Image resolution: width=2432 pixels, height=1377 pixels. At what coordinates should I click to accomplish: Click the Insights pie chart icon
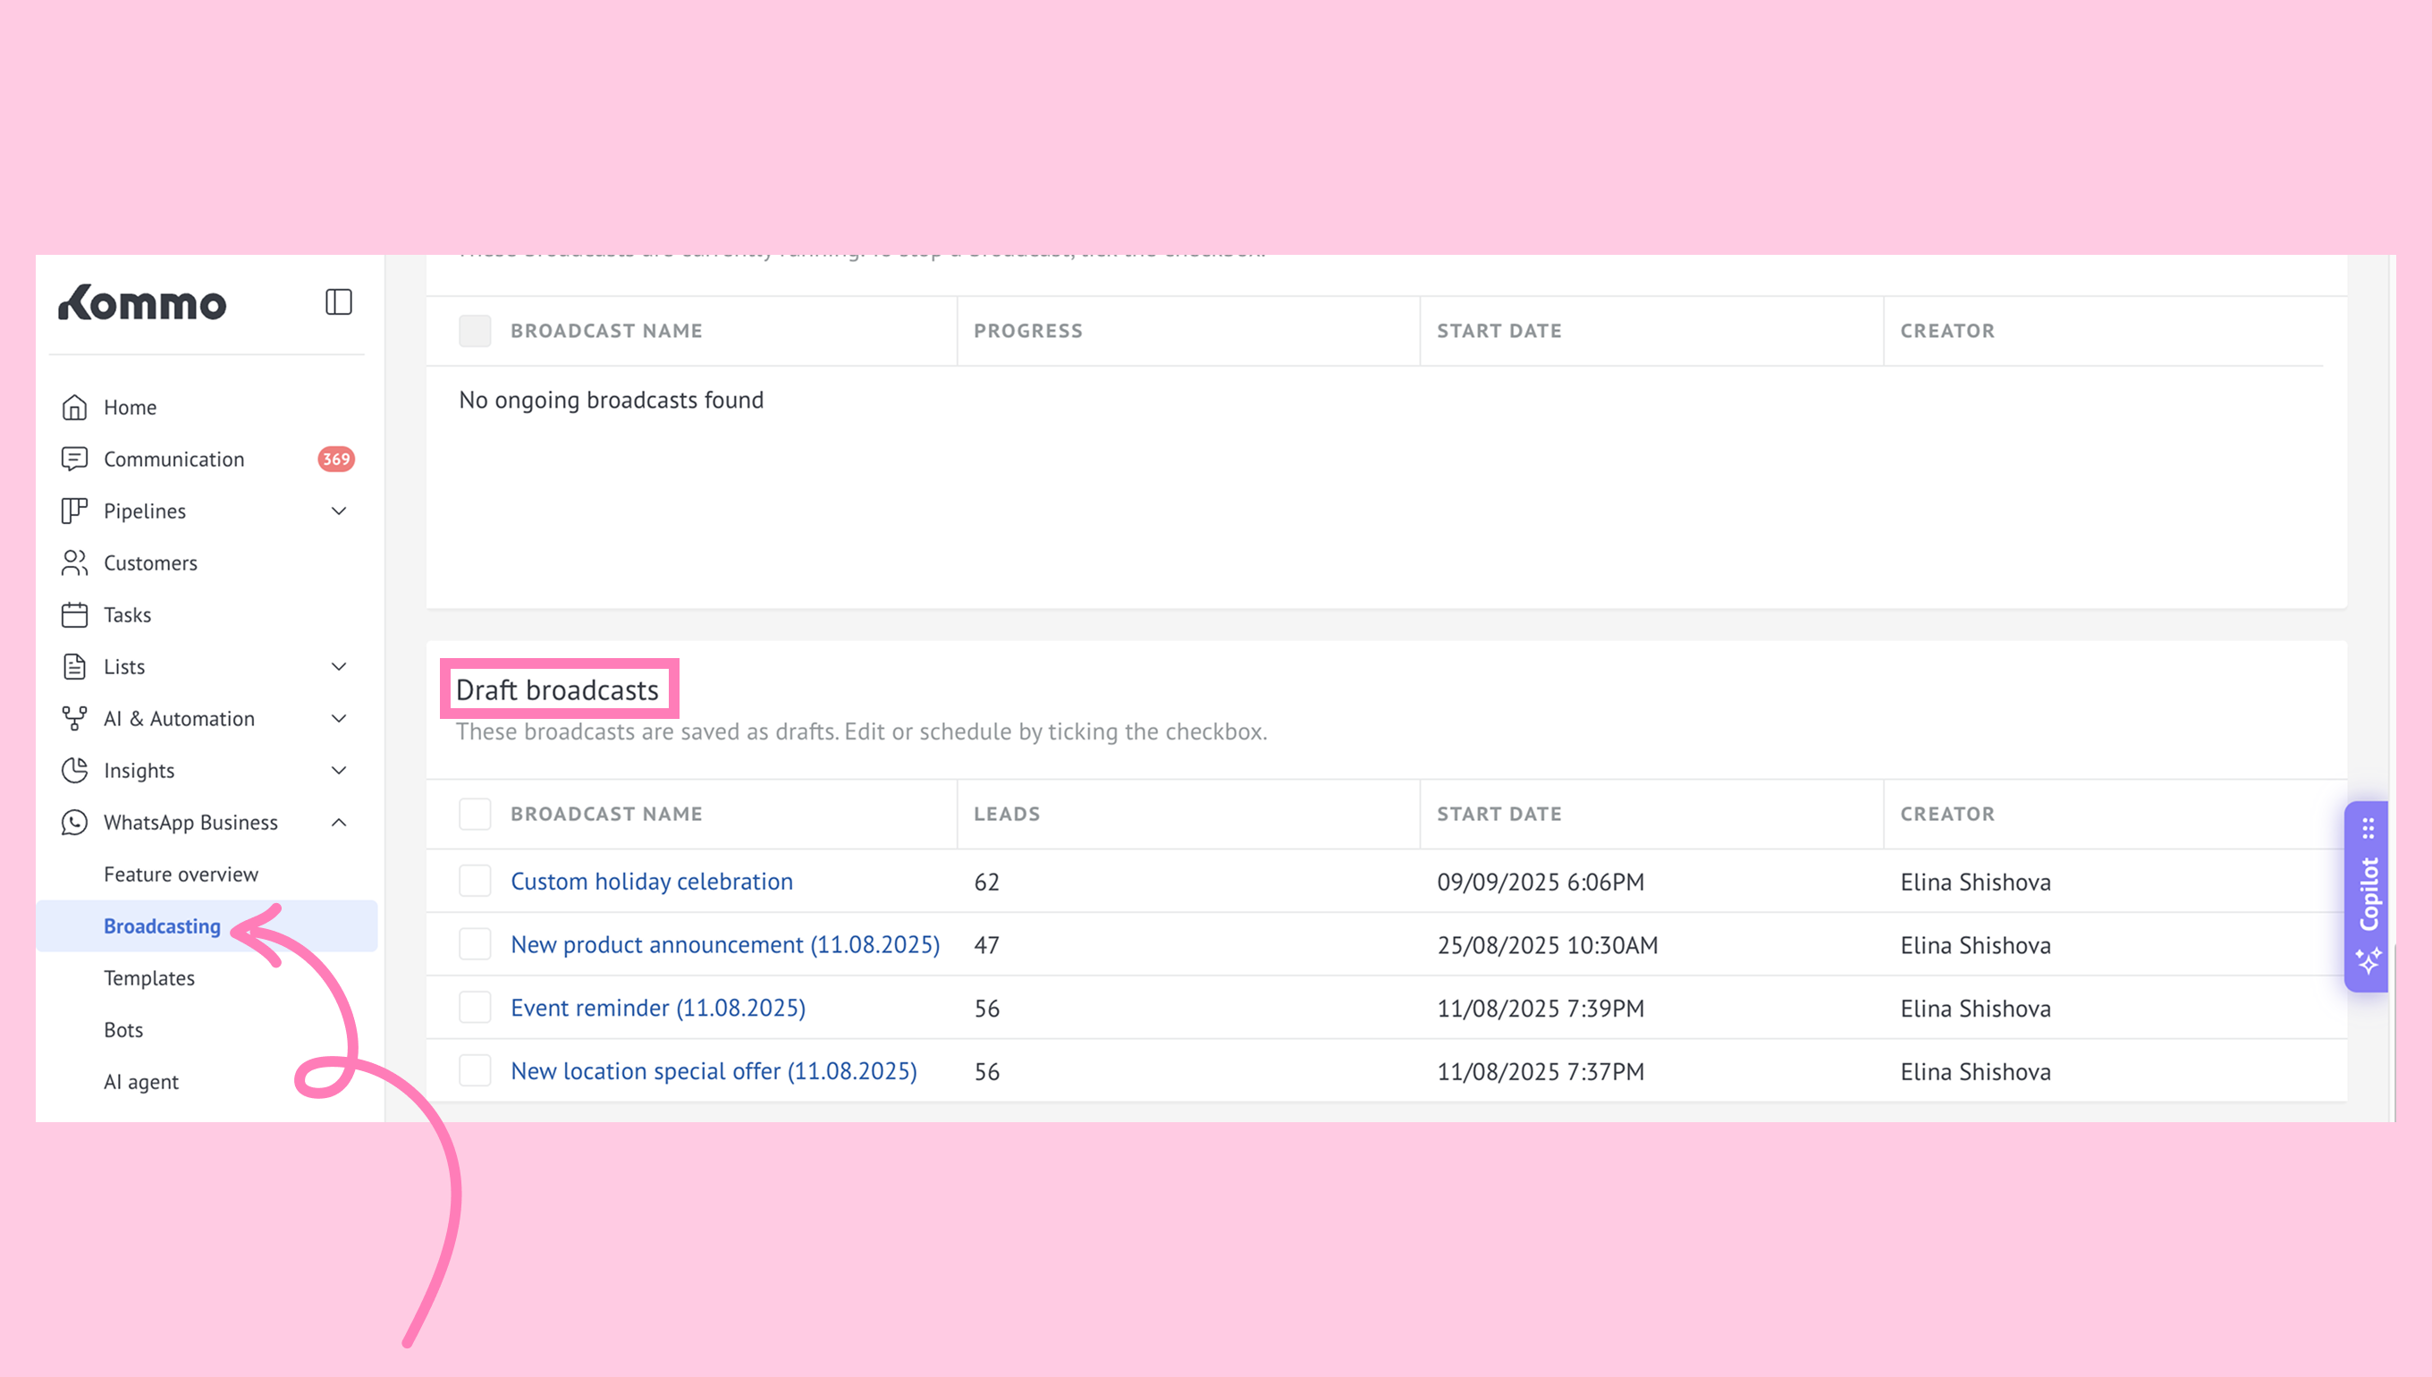(x=75, y=771)
